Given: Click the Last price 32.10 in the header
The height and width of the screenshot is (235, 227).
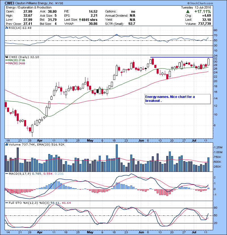Looking at the screenshot, I should [206, 20].
